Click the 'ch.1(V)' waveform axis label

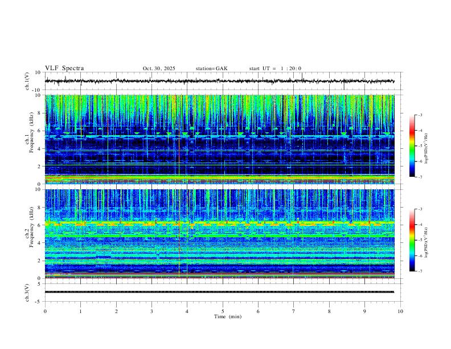pyautogui.click(x=27, y=81)
